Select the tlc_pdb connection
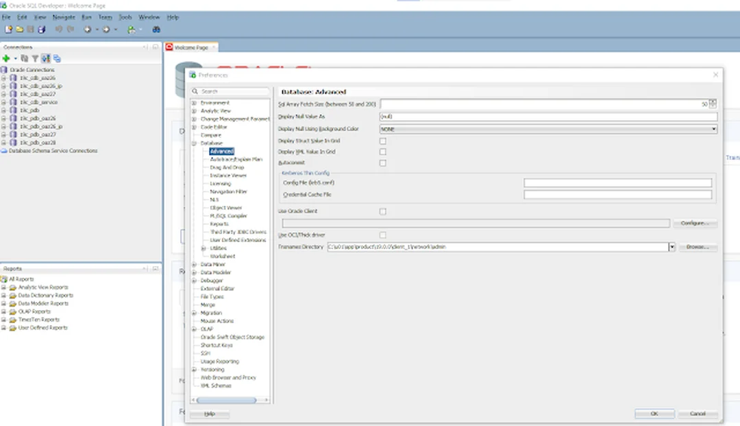740x426 pixels. tap(29, 110)
